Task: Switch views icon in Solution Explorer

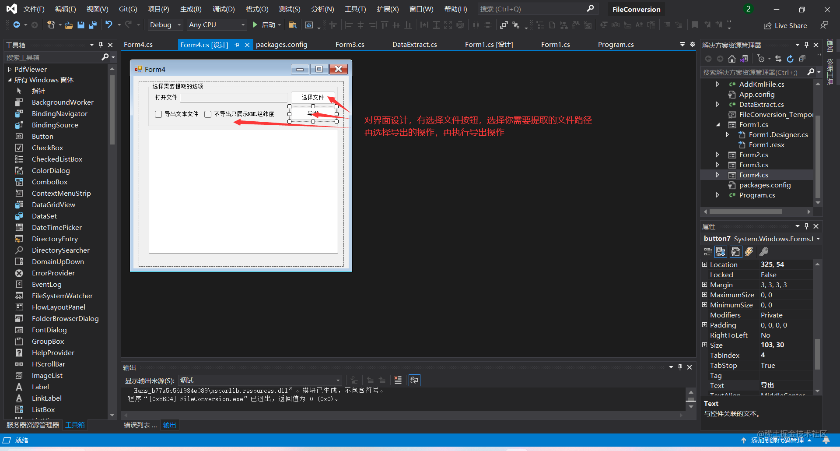Action: (x=744, y=59)
